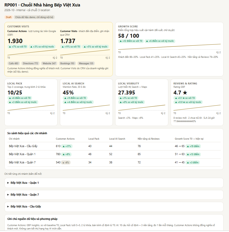The width and height of the screenshot is (229, 232).
Task: Click the '+19 điểm' growth badge
Action: tap(193, 146)
